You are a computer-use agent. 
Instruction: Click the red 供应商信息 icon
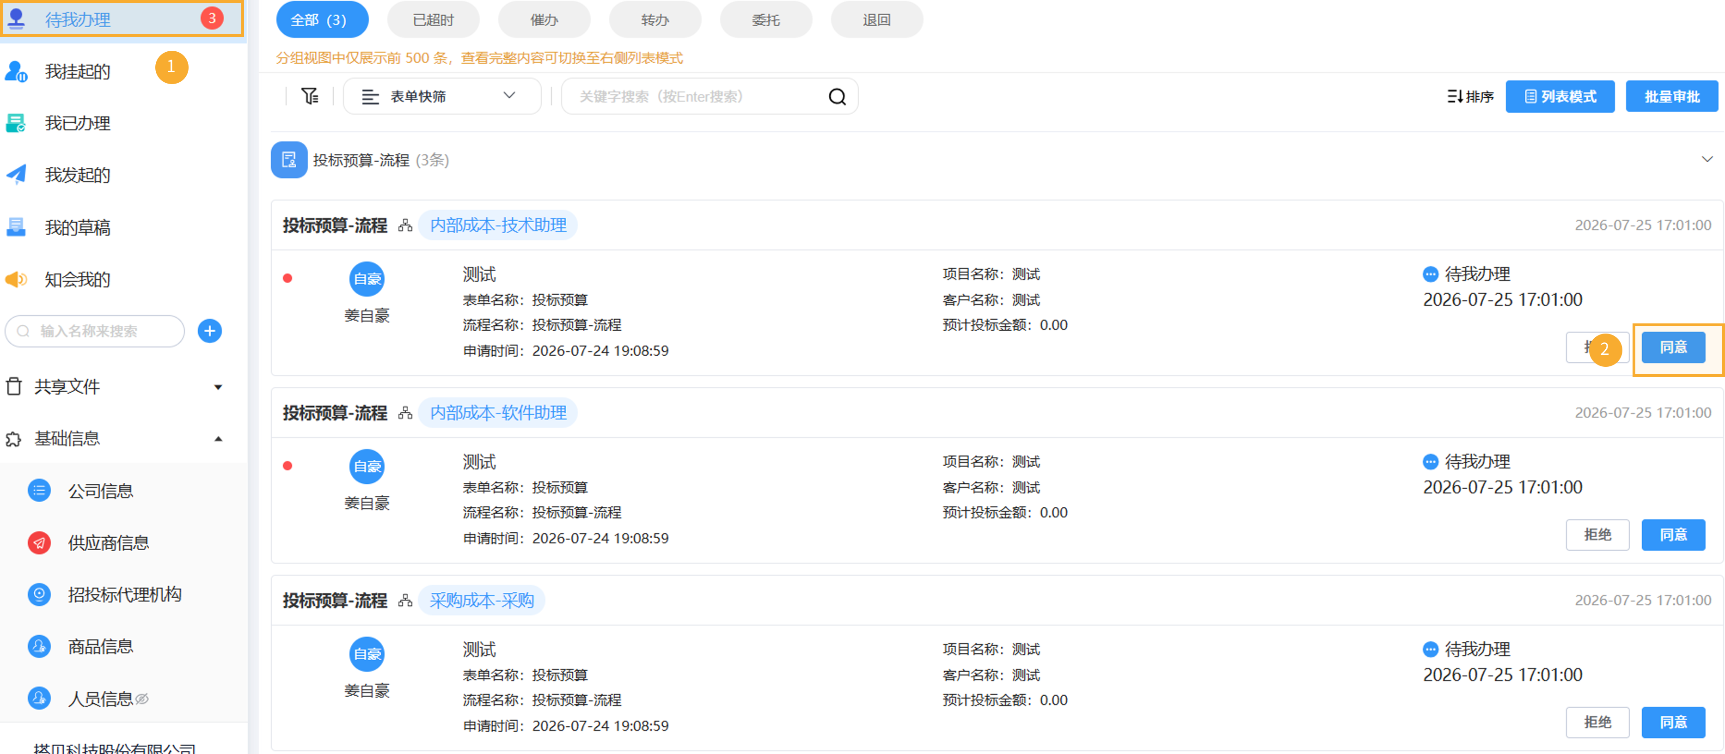click(39, 542)
